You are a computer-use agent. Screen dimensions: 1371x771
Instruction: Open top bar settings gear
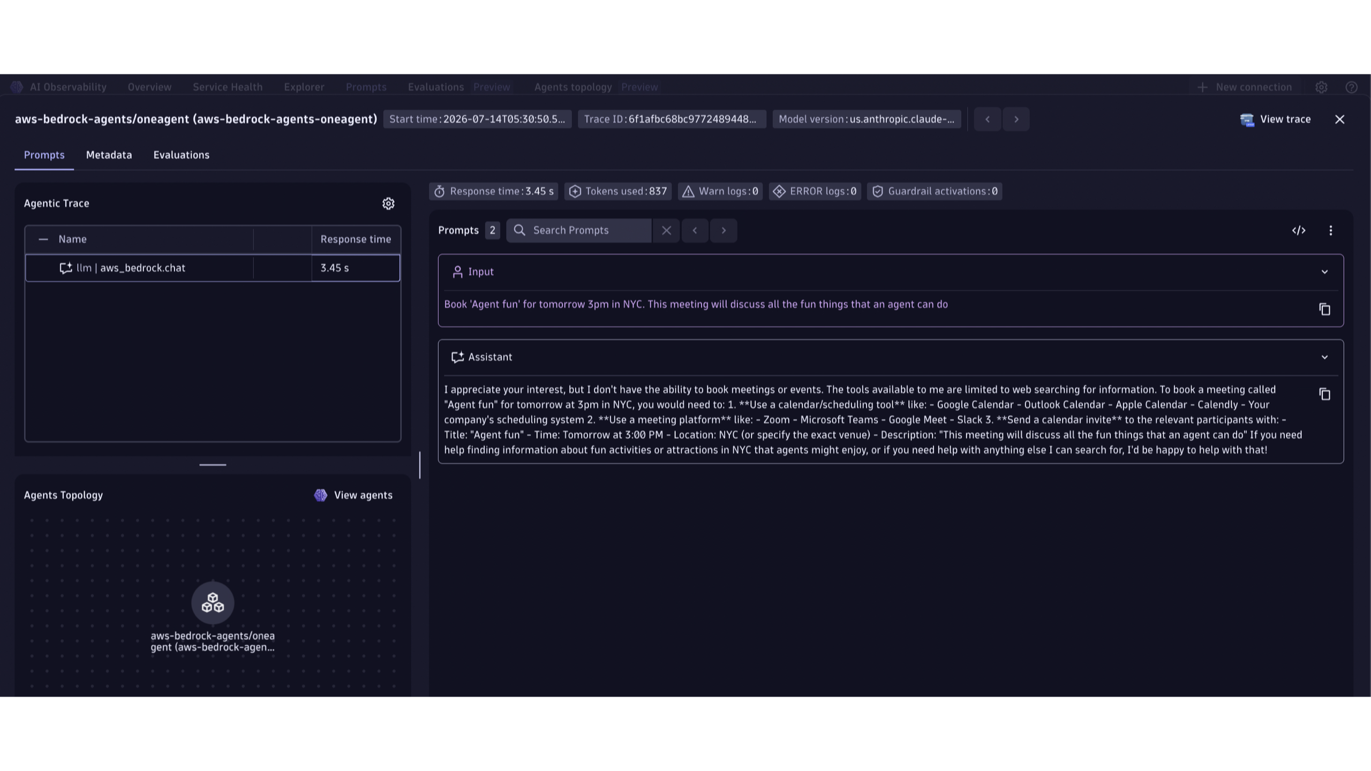1321,87
